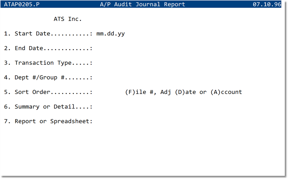Click the A/P Audit Journal Report title
288x179 pixels.
(x=142, y=4)
